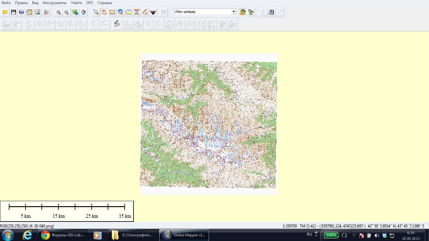
Task: Open the GPS menu
Action: click(x=90, y=3)
